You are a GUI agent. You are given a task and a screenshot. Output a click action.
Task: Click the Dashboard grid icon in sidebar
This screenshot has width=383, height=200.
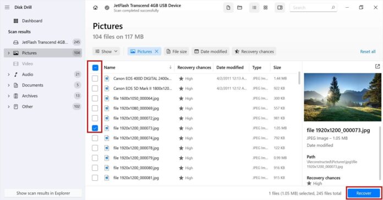(16, 21)
